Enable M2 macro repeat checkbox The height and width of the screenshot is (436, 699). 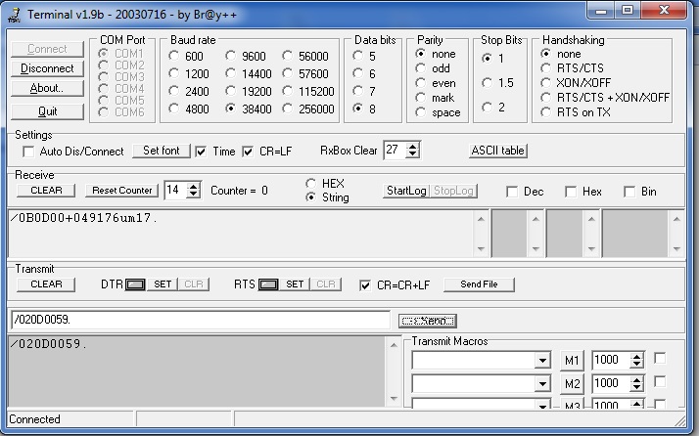[660, 382]
